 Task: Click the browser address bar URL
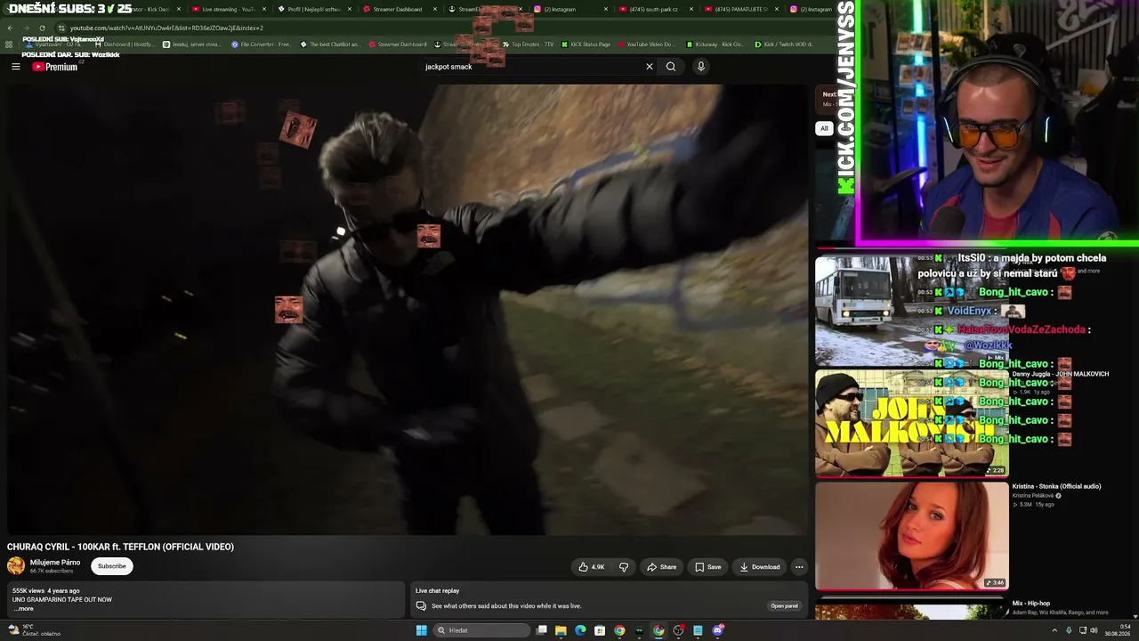pyautogui.click(x=166, y=28)
